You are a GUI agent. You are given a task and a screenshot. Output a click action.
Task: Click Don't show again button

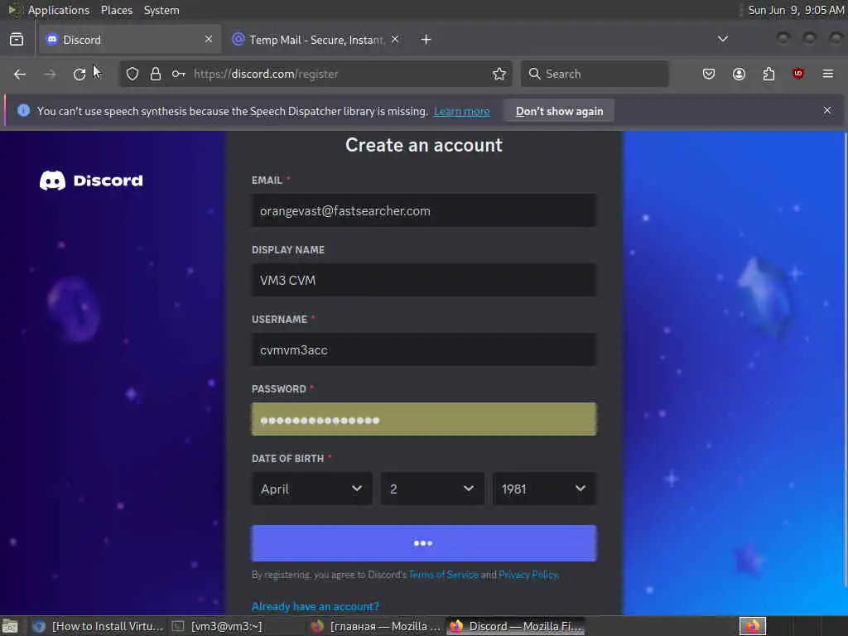[x=559, y=111]
